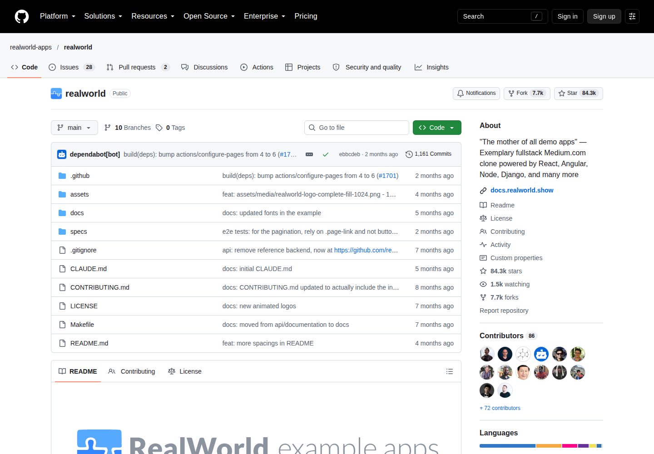Expand the green Code dropdown
This screenshot has width=654, height=454.
coord(437,128)
